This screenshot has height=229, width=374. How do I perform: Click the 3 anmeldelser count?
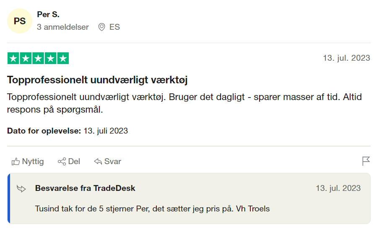[63, 27]
